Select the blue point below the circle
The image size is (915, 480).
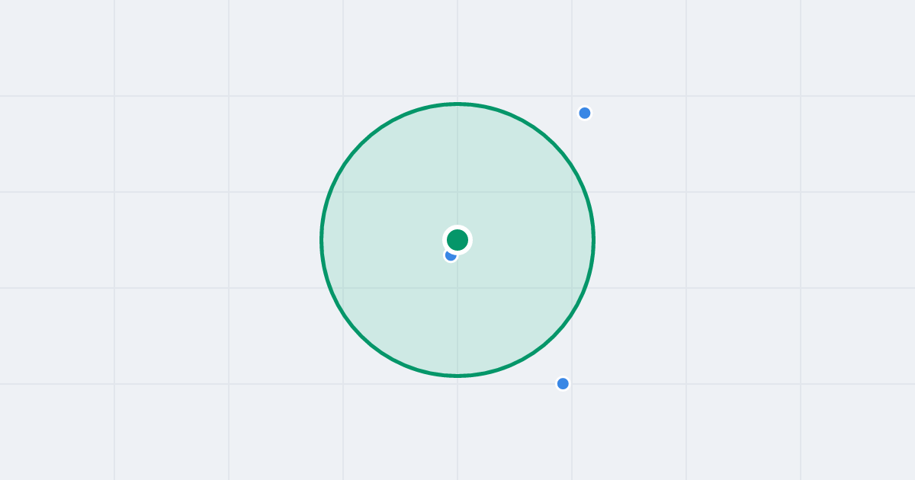[x=563, y=383]
